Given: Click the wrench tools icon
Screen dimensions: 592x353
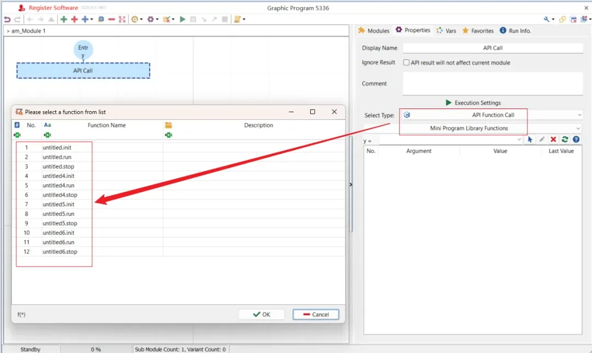Looking at the screenshot, I should click(x=547, y=19).
